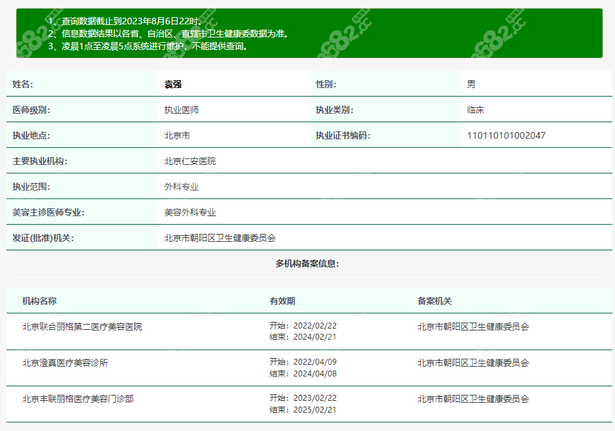
Task: Click the 机构名称 column header
Action: (x=39, y=301)
